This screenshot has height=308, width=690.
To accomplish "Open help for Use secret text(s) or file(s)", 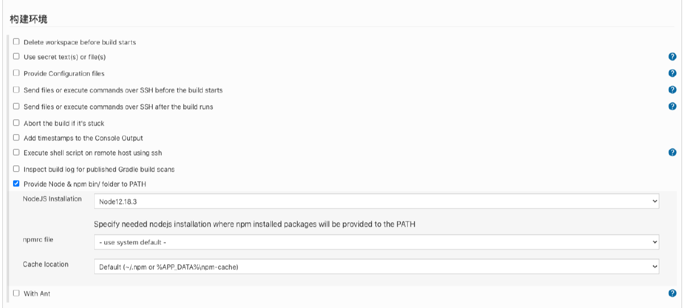I will point(672,57).
